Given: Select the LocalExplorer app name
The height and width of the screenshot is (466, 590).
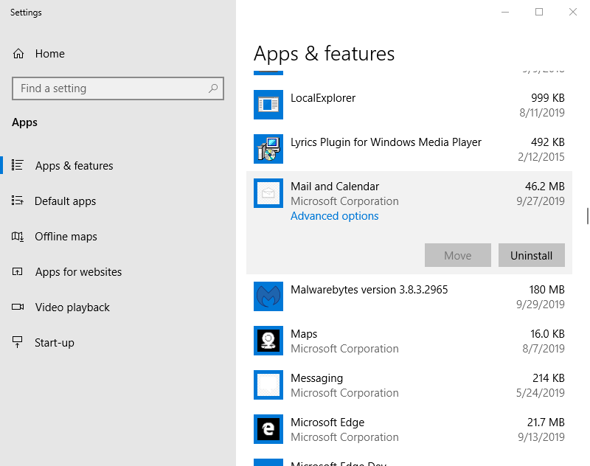Looking at the screenshot, I should (323, 98).
